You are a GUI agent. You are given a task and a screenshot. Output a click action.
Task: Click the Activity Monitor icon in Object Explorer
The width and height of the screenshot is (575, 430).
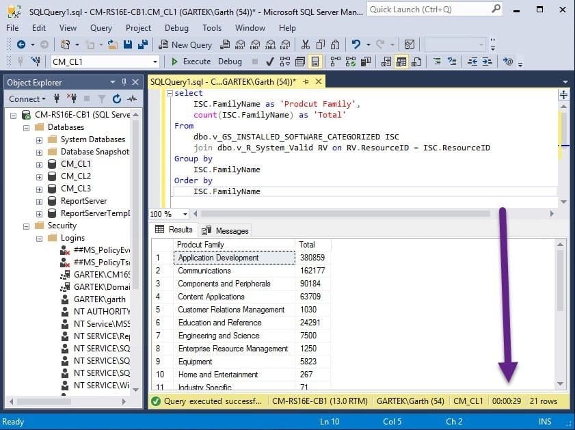coord(132,98)
